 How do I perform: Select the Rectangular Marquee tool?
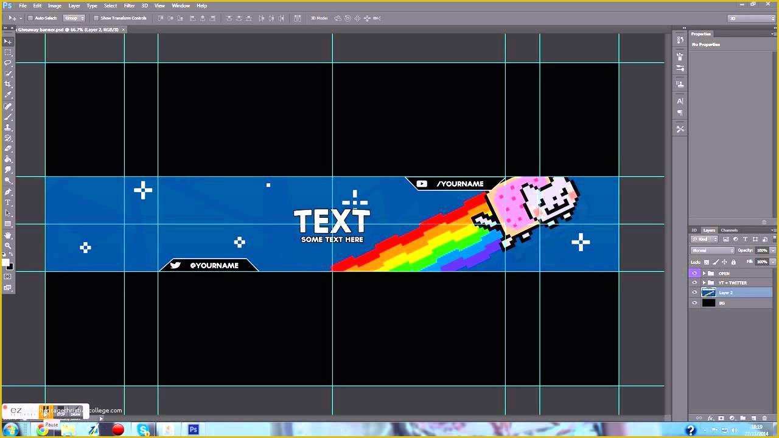8,52
